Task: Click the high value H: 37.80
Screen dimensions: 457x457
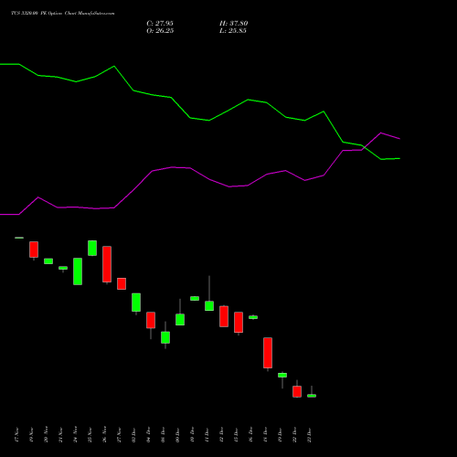Action: (x=233, y=24)
